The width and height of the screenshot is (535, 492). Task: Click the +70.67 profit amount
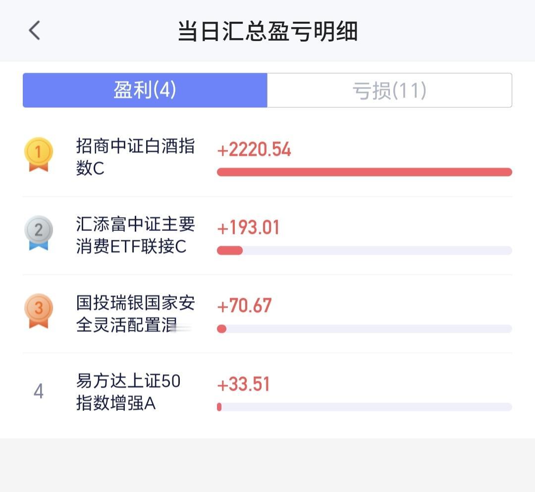point(244,306)
